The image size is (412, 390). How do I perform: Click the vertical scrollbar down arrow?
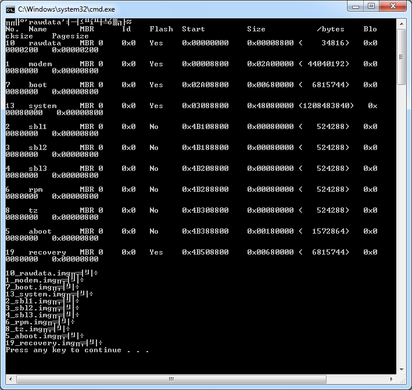(x=402, y=368)
